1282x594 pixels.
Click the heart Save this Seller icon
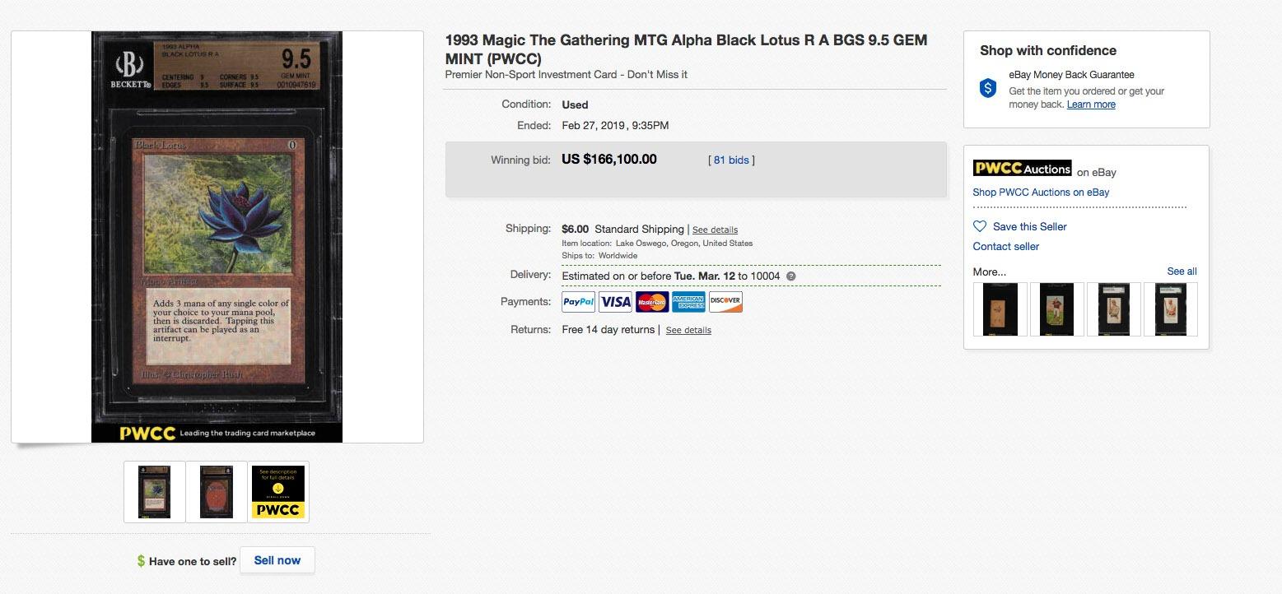(980, 226)
